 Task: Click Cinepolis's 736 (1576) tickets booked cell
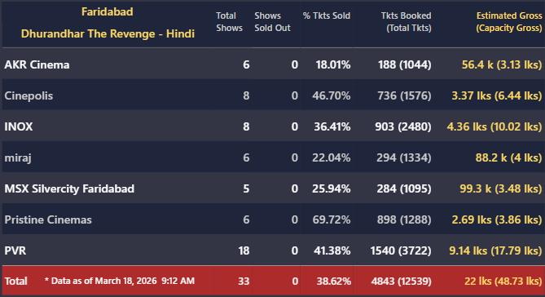click(x=404, y=95)
